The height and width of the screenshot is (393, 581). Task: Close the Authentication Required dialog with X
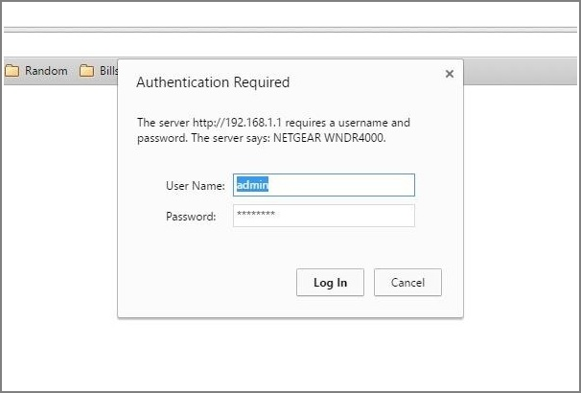[449, 74]
